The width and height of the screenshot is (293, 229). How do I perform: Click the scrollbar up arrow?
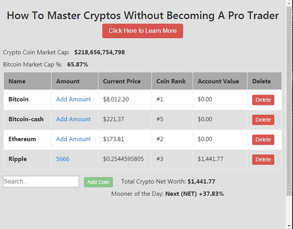[x=289, y=3]
